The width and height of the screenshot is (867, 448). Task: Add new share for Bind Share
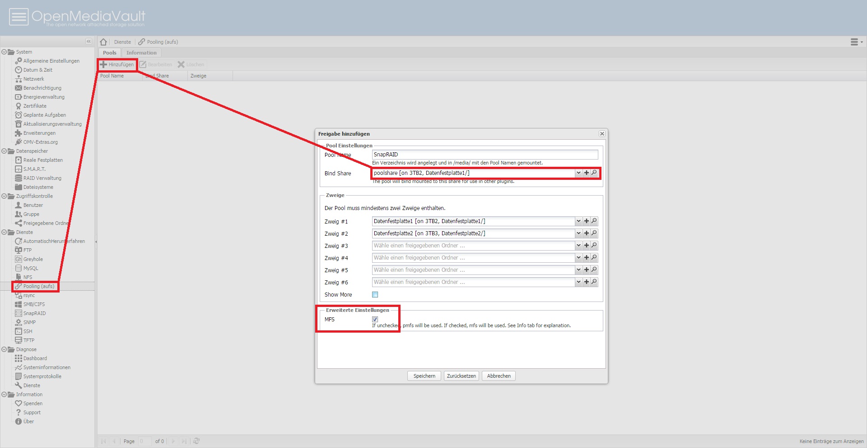coord(587,173)
